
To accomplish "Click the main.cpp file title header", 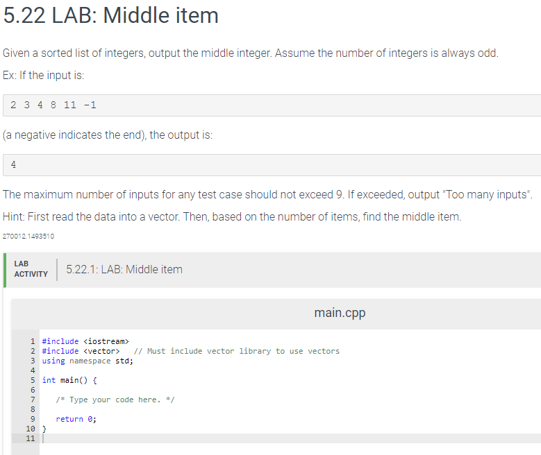I will [x=340, y=313].
